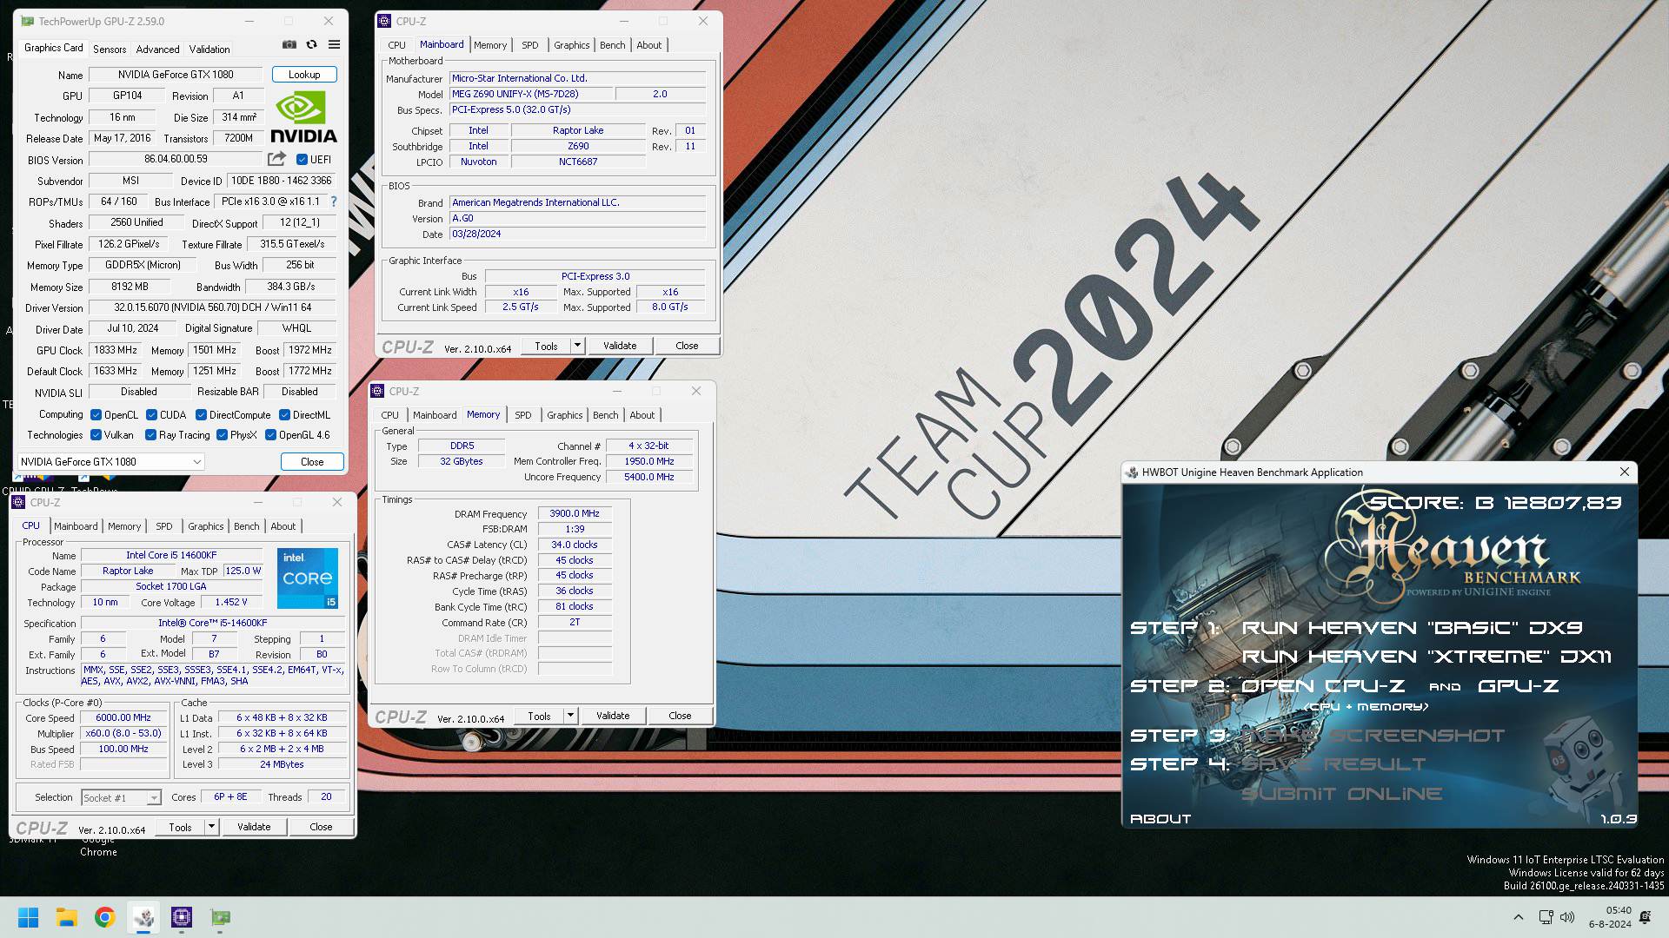Open Graphics tab in CPU-Z CPU window
1669x938 pixels.
[x=206, y=526]
